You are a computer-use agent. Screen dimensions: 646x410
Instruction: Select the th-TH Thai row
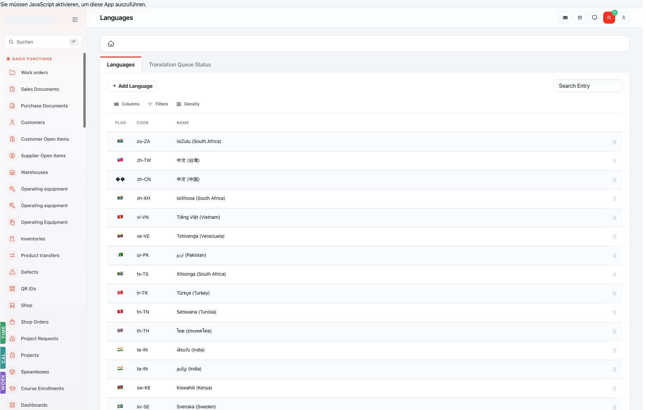tap(365, 331)
